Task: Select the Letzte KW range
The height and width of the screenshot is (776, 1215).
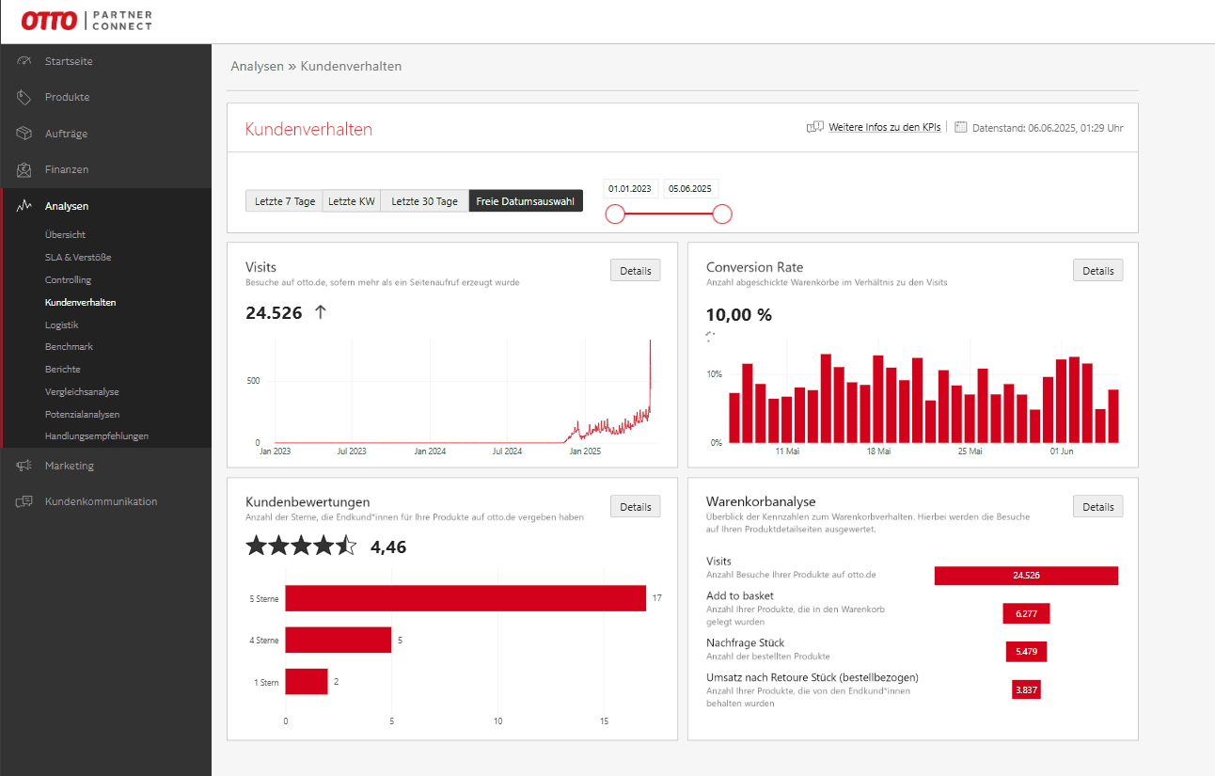Action: click(x=352, y=201)
